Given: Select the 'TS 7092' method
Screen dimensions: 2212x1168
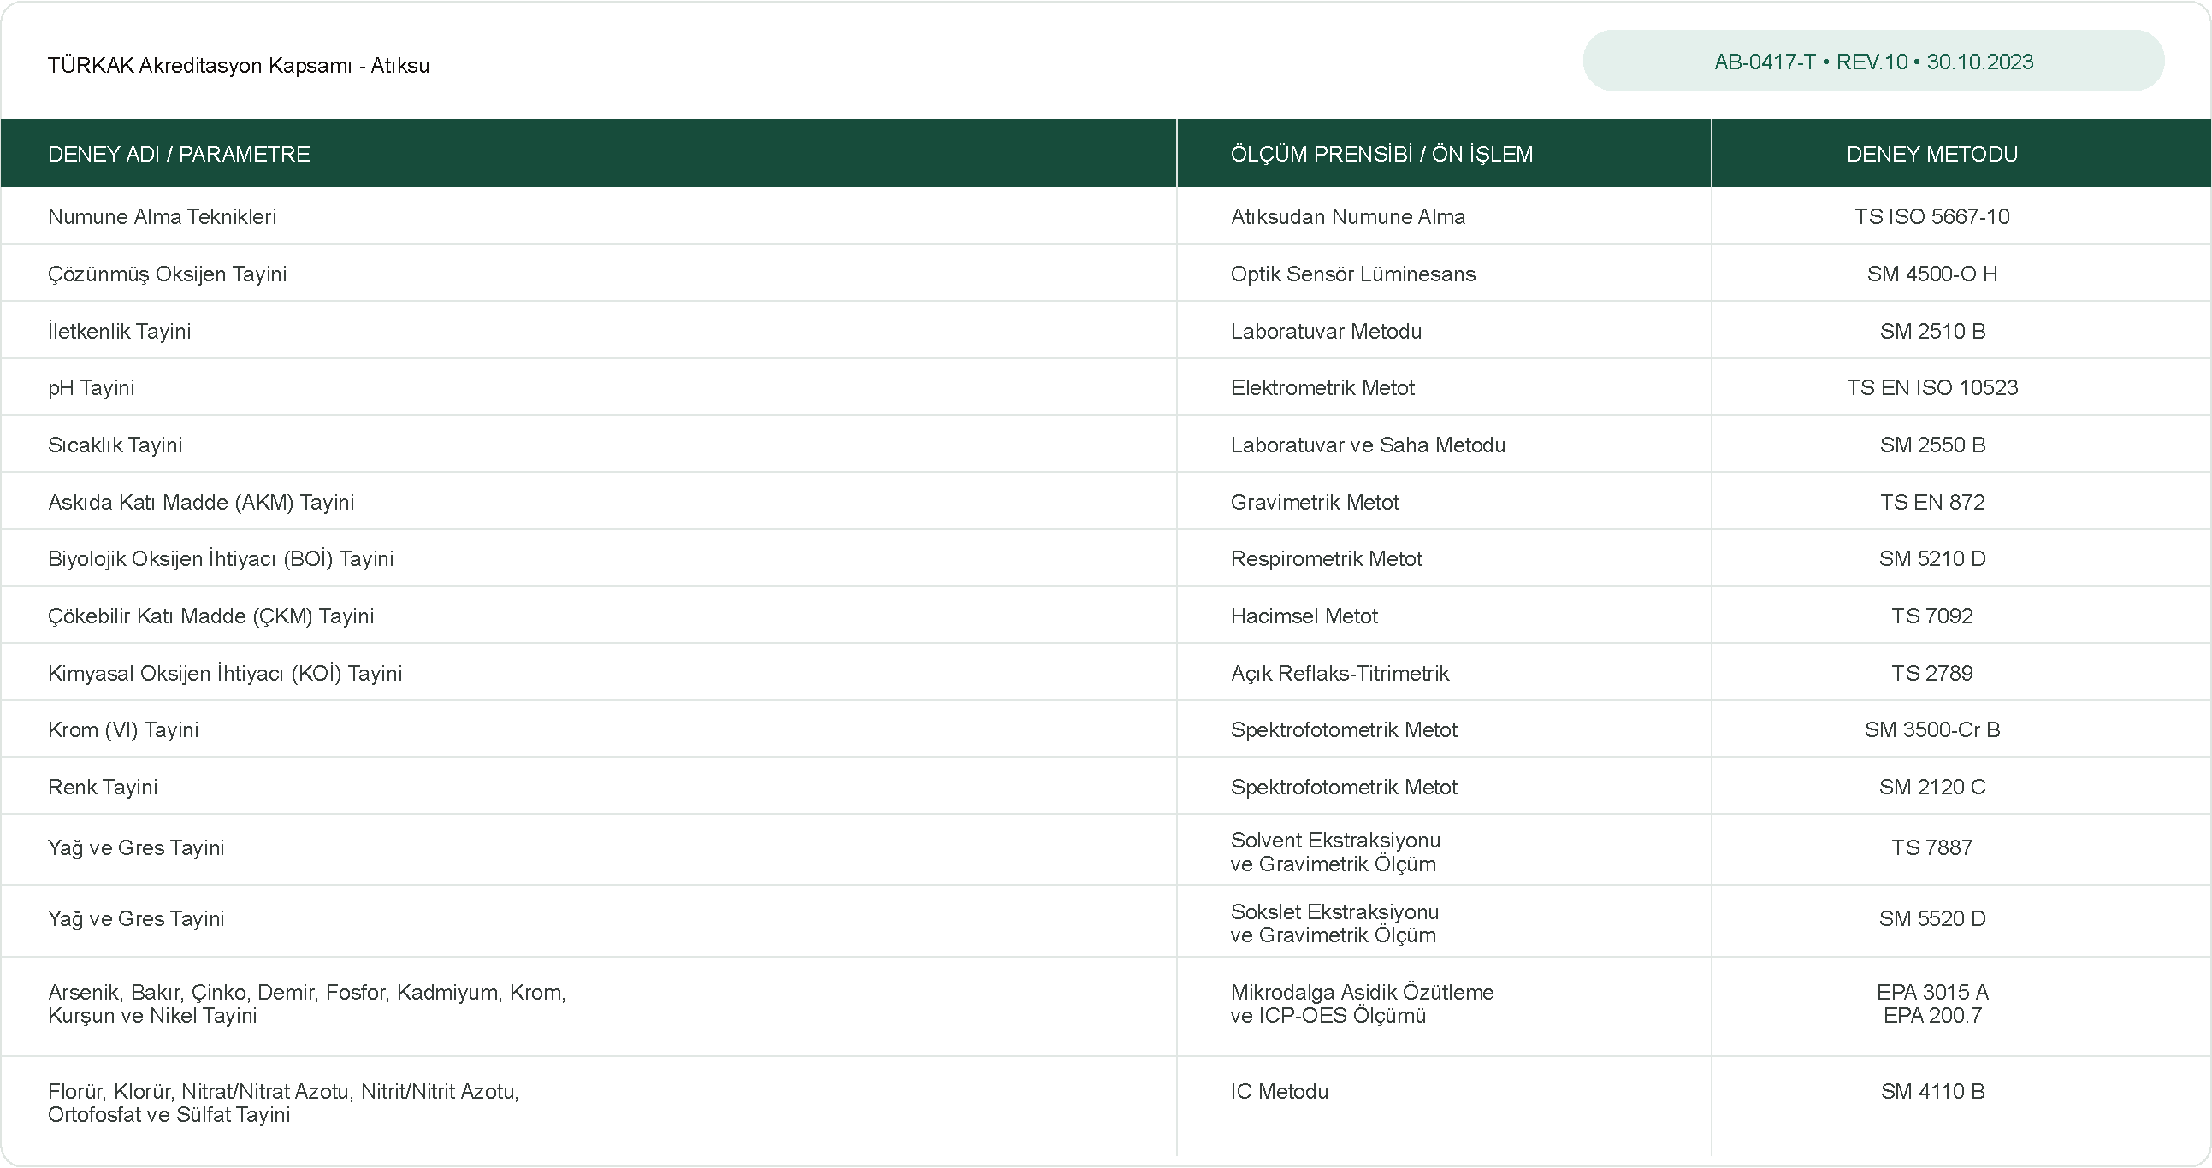Looking at the screenshot, I should click(1932, 616).
